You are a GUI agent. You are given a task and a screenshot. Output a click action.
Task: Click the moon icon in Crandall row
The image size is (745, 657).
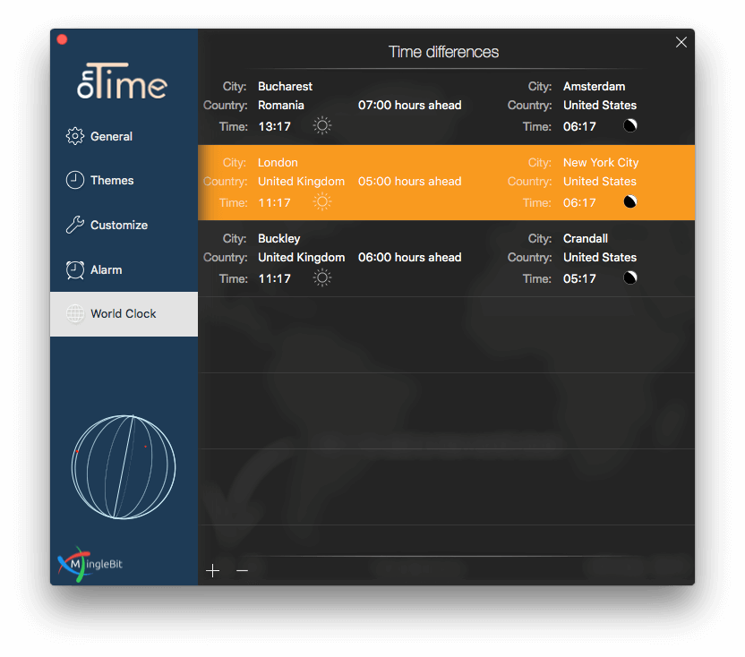click(630, 277)
